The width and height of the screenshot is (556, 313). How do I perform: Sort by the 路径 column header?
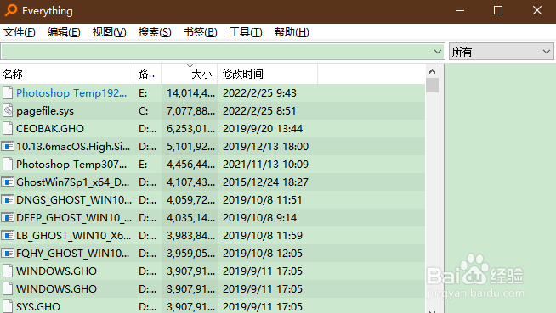point(147,74)
